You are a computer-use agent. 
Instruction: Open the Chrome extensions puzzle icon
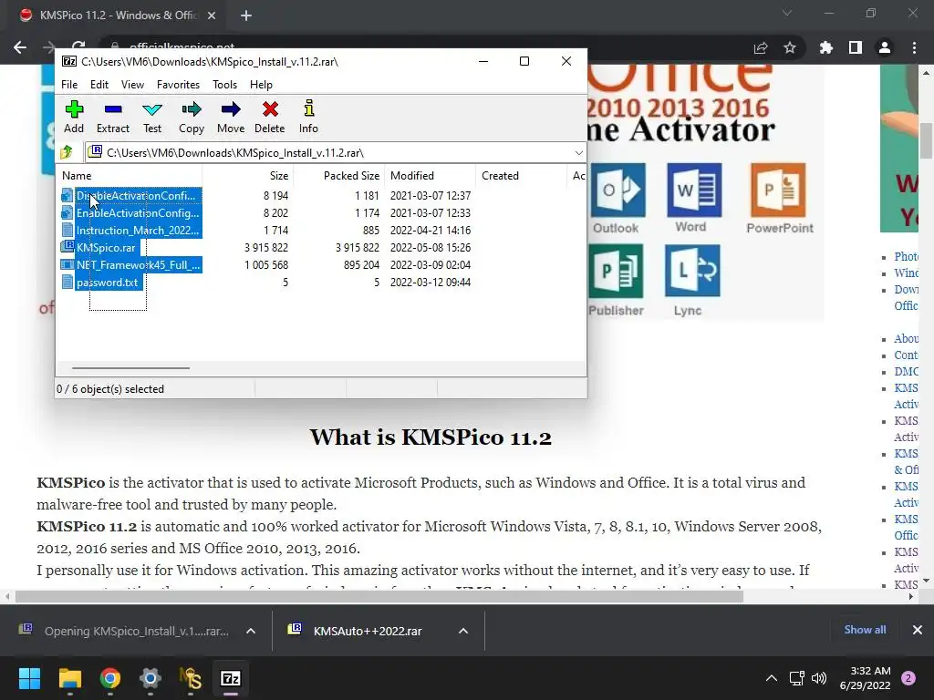pyautogui.click(x=826, y=47)
